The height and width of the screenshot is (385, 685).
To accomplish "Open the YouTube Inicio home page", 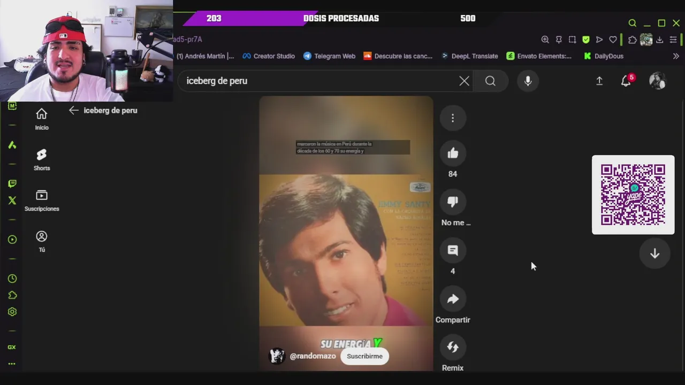I will (42, 119).
